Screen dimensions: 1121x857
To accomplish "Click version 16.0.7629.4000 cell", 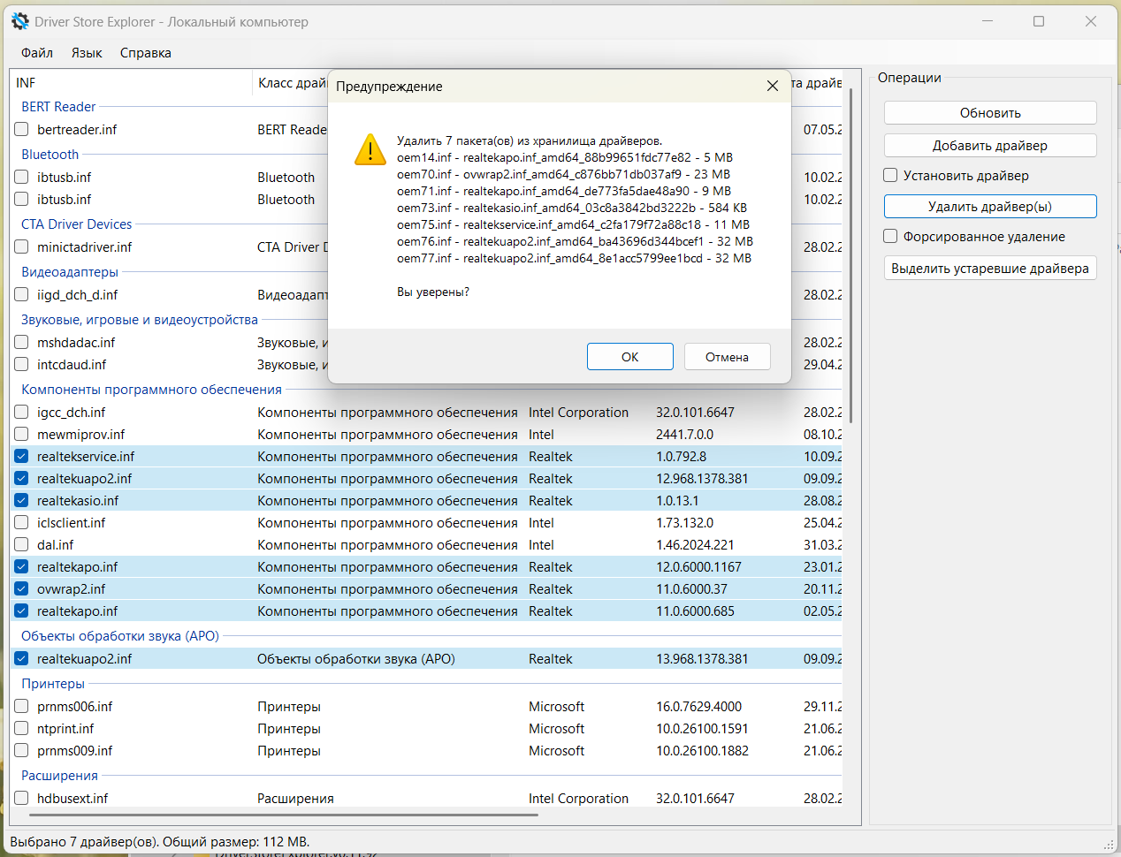I will (698, 707).
